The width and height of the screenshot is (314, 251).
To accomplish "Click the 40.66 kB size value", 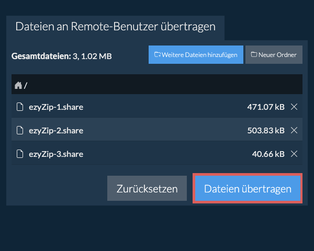I will click(268, 154).
